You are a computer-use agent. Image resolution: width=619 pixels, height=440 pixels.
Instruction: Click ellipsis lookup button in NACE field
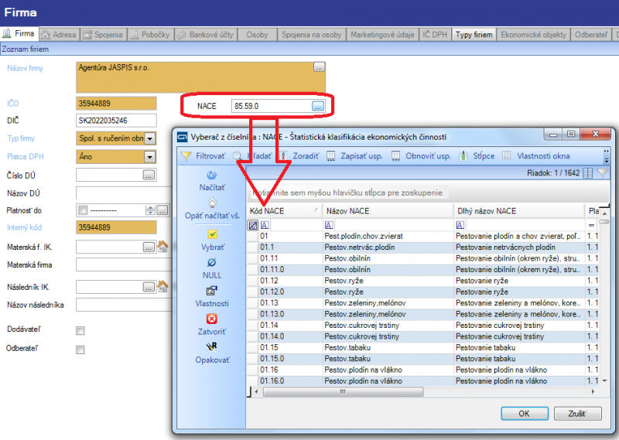[x=318, y=106]
